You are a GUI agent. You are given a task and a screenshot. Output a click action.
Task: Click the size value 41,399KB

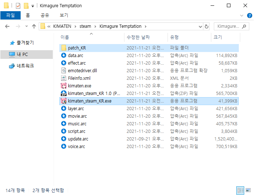[x=228, y=101]
